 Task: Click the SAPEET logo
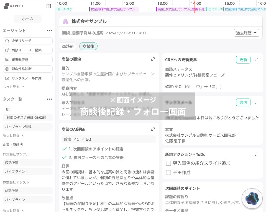click(14, 6)
